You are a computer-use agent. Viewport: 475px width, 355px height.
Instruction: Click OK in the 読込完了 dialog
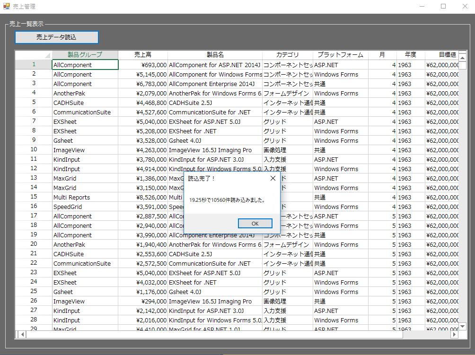(x=255, y=223)
